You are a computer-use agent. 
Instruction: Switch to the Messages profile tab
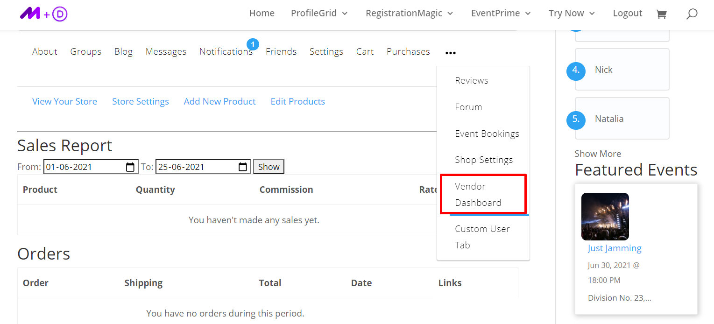coord(166,52)
